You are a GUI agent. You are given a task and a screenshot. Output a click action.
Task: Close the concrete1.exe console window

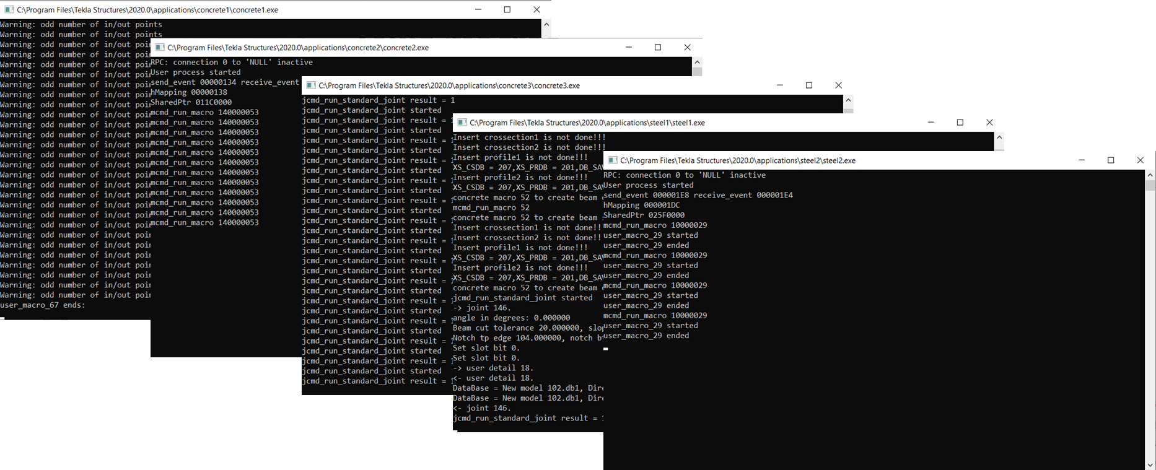coord(536,10)
